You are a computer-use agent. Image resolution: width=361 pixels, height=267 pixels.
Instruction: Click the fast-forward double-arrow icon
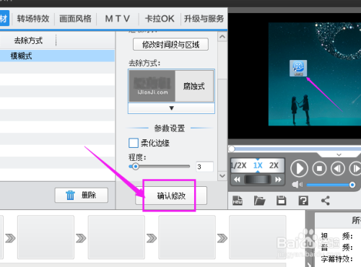278,180
